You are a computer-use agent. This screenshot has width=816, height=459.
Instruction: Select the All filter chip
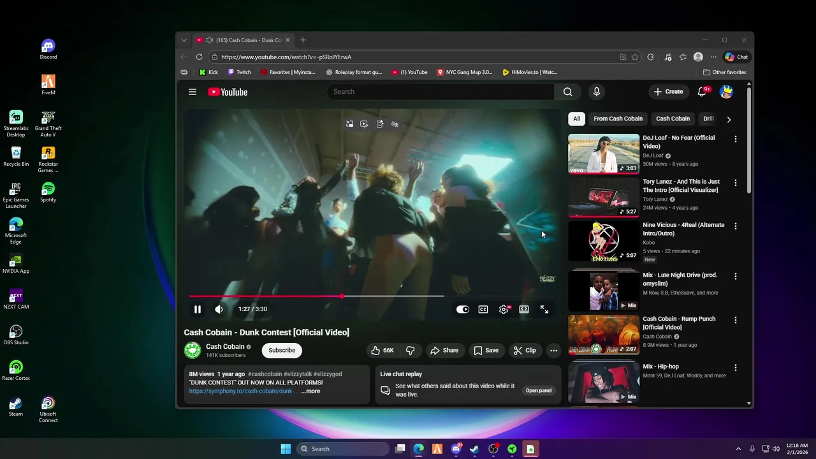(x=576, y=119)
